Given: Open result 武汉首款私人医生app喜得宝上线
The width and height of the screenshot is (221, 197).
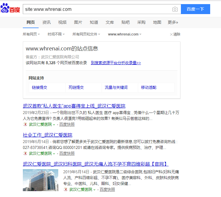Looking at the screenshot, I should point(74,106).
